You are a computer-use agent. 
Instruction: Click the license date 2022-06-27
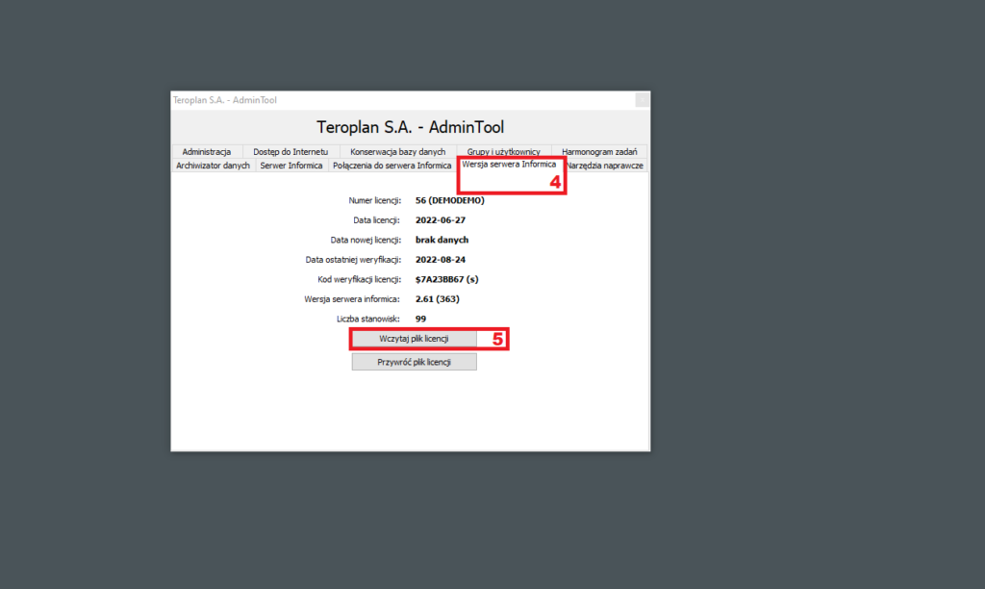(441, 220)
